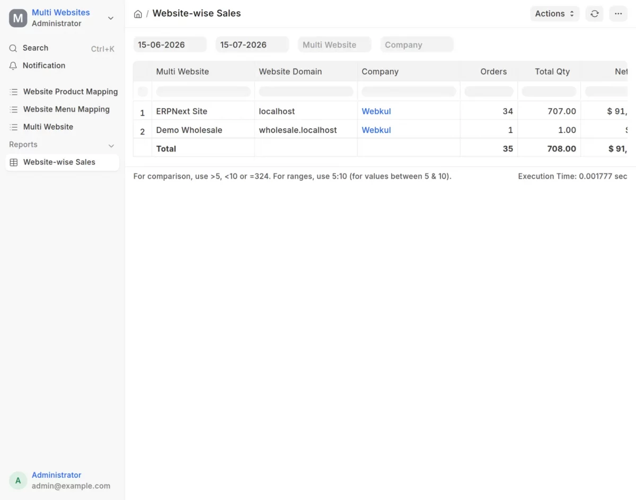Viewport: 636px width, 500px height.
Task: Click Administrator name link at bottom left
Action: coord(57,475)
